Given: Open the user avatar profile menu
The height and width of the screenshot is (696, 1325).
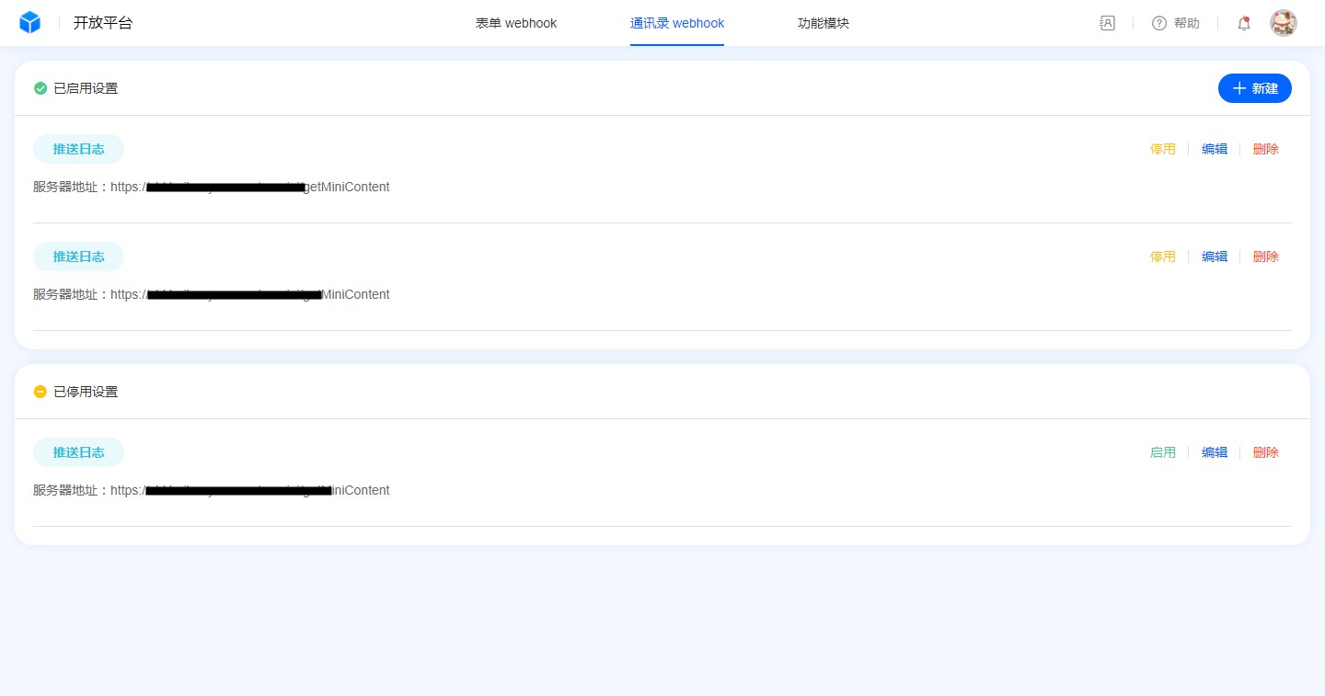Looking at the screenshot, I should coord(1283,23).
